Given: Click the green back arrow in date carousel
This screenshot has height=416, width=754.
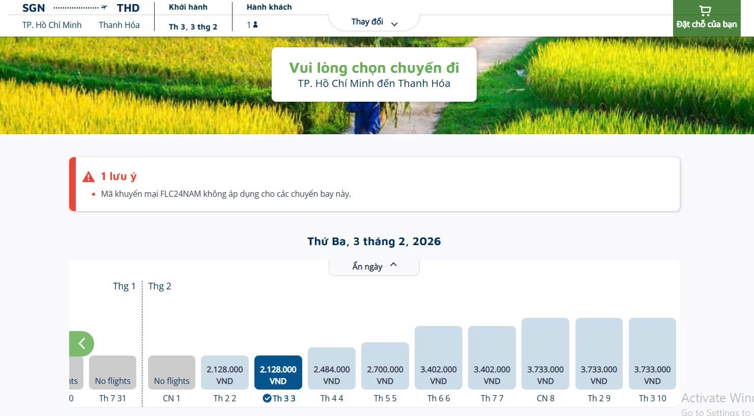Looking at the screenshot, I should (x=81, y=343).
